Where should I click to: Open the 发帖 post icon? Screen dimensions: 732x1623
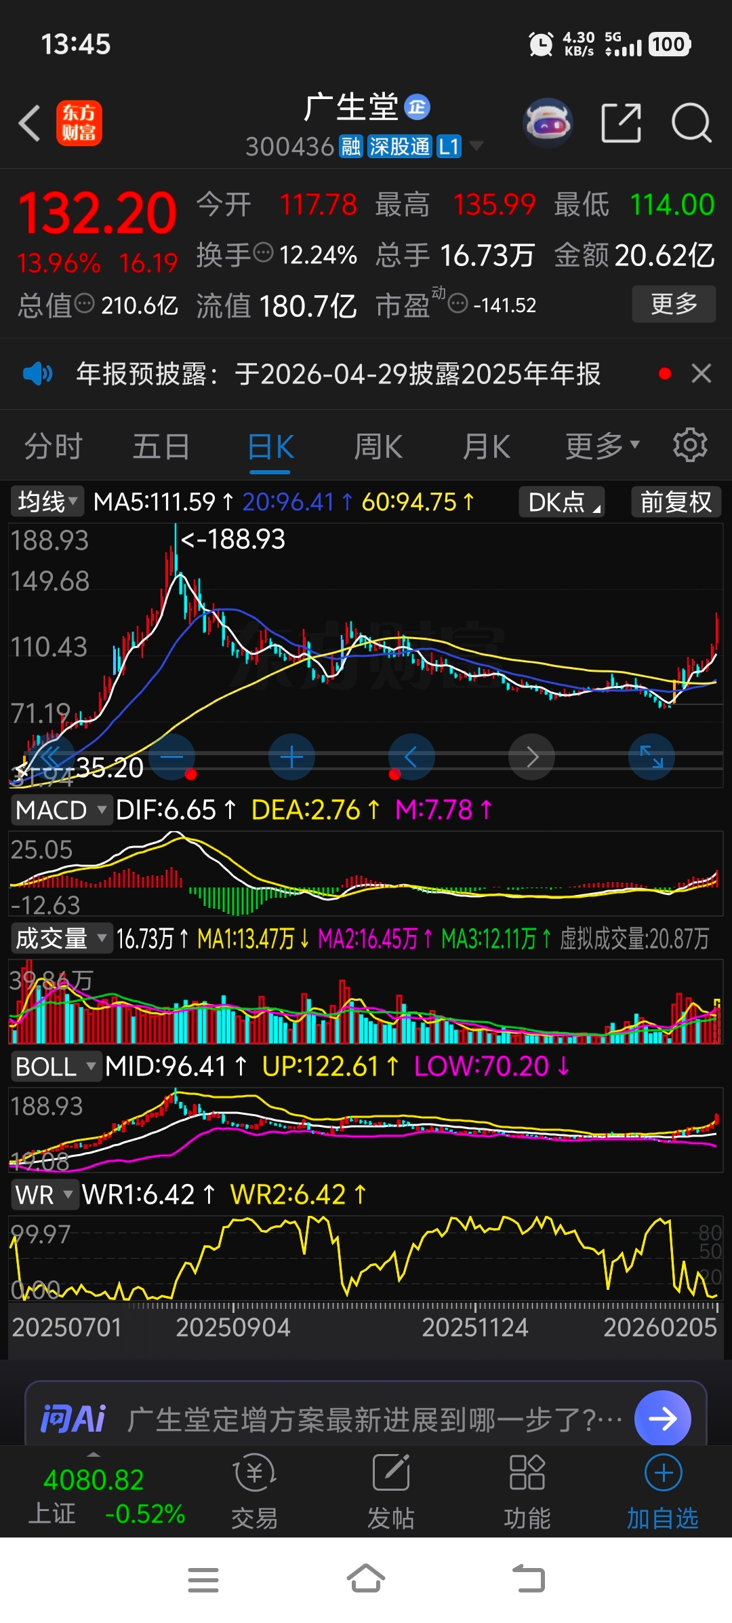(390, 1492)
